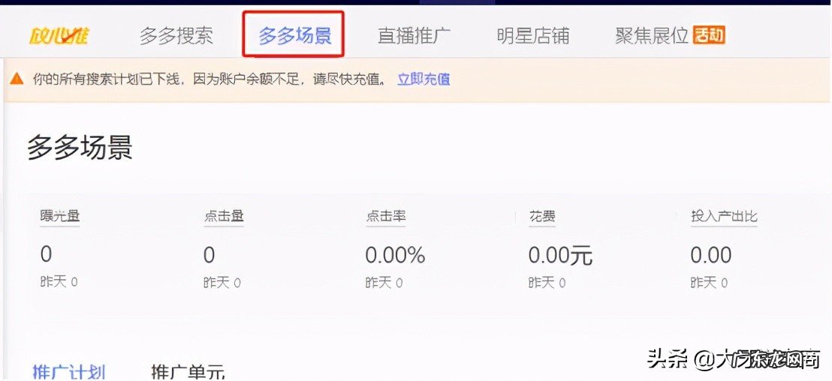Screen dimensions: 832x381
Task: Click the 0.00元 spend value
Action: click(x=560, y=256)
